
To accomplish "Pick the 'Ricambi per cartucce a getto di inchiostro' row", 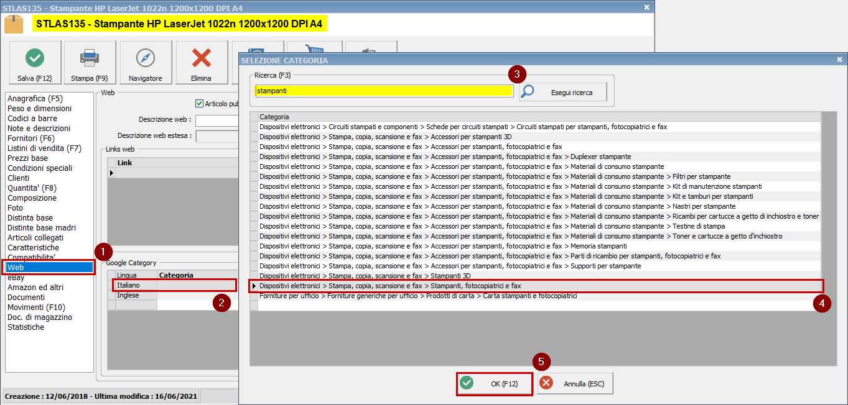I will click(x=539, y=216).
